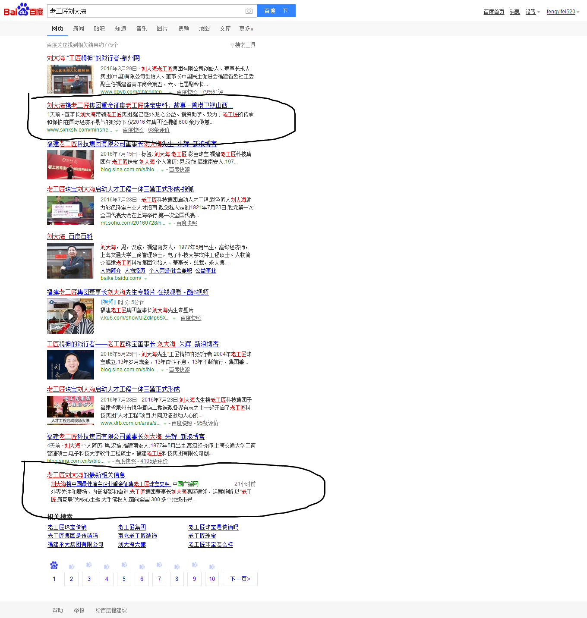Open result 刘大海"工匠精神"的践行者-泉州网
Image resolution: width=587 pixels, height=618 pixels.
coord(93,58)
